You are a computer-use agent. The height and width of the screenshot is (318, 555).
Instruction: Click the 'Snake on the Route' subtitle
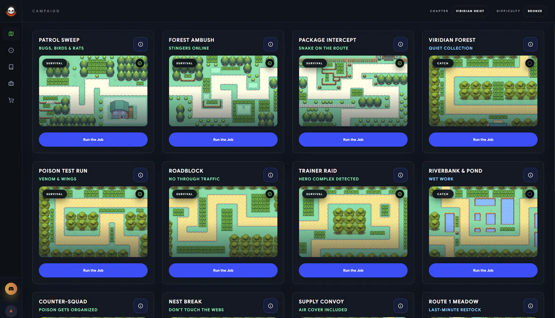(324, 48)
